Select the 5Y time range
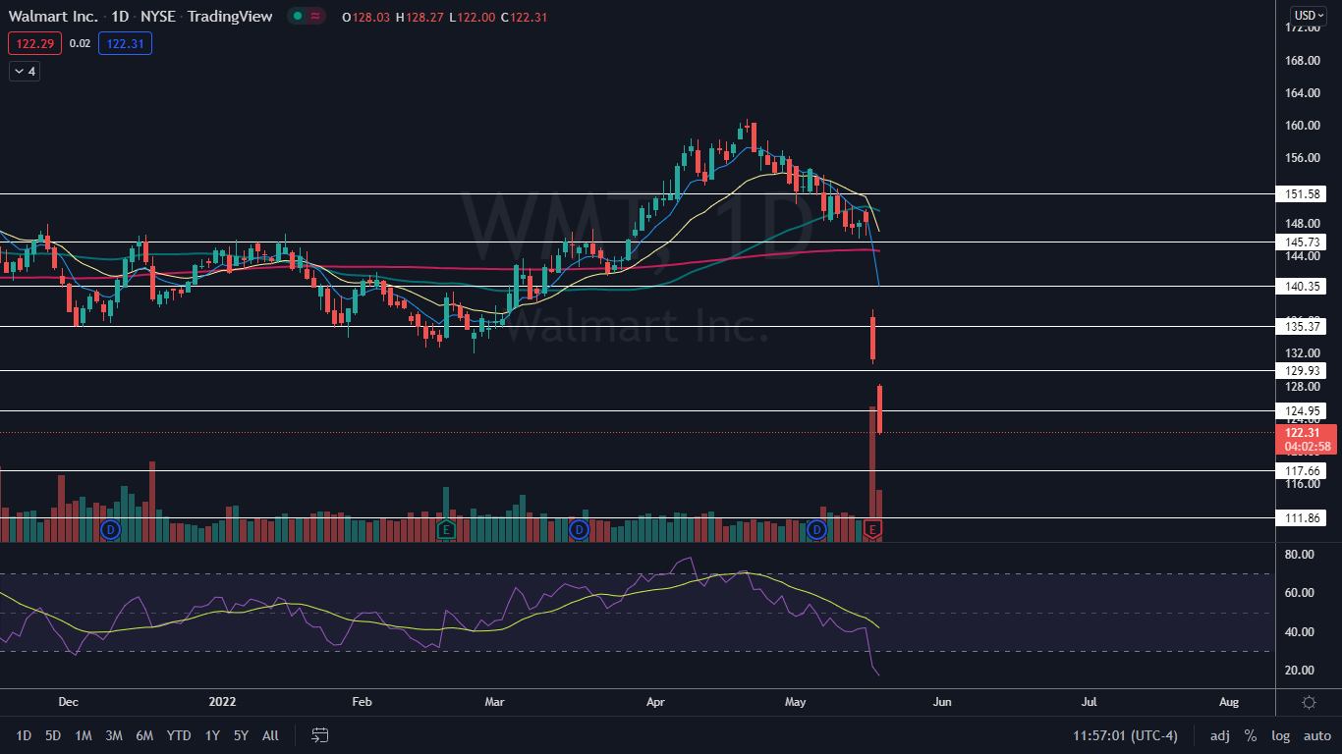Screen dimensions: 1342x754 tap(241, 735)
